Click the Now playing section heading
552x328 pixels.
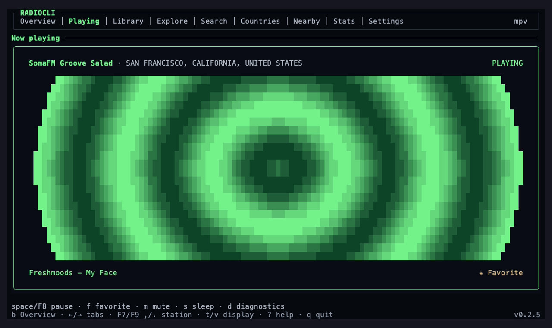(x=35, y=38)
